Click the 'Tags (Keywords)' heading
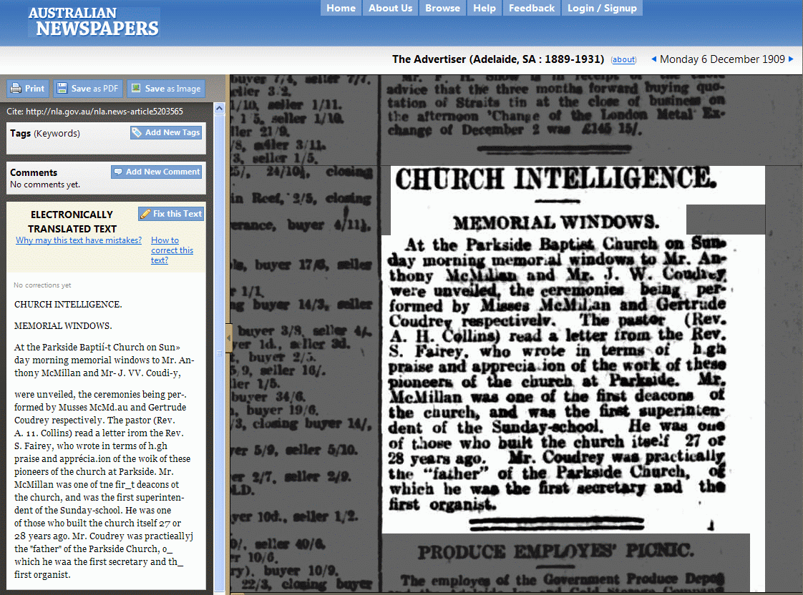Viewport: 803px width, 595px height. point(45,134)
